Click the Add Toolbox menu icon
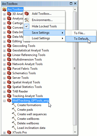The image size is (97, 136). [x=27, y=14]
